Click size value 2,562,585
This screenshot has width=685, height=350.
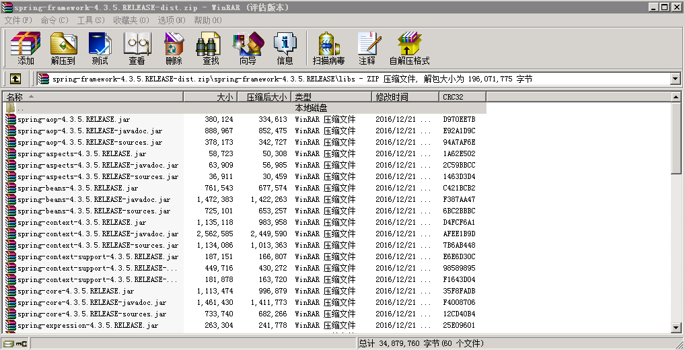pos(215,234)
